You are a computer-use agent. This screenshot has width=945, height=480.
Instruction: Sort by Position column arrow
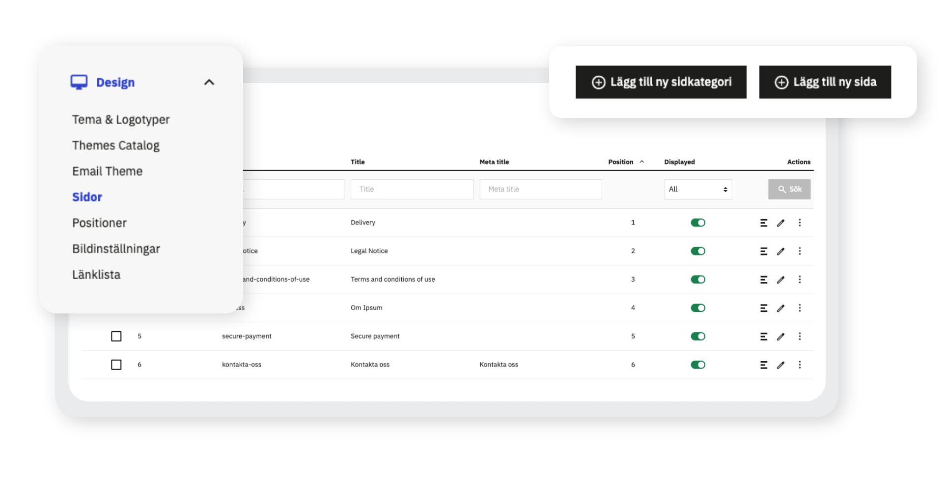pyautogui.click(x=641, y=162)
